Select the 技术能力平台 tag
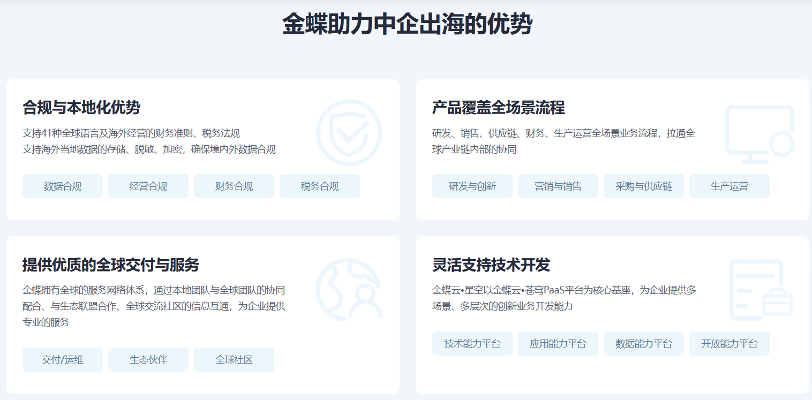 click(472, 344)
